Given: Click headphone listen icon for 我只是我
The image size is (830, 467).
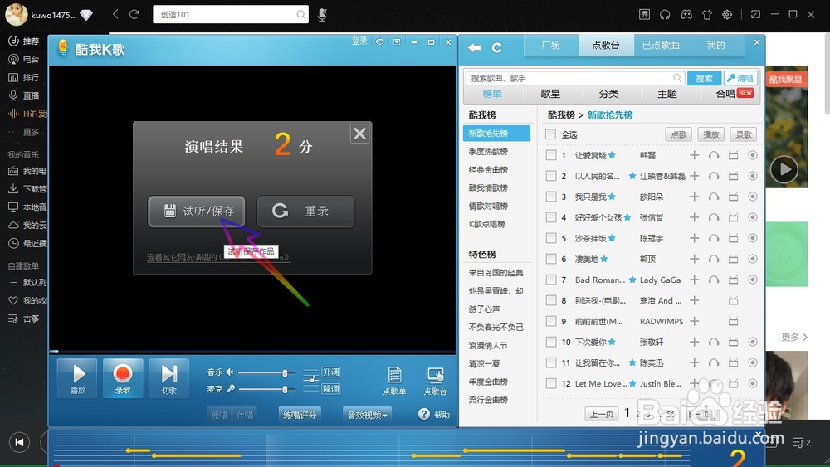Looking at the screenshot, I should tap(714, 197).
